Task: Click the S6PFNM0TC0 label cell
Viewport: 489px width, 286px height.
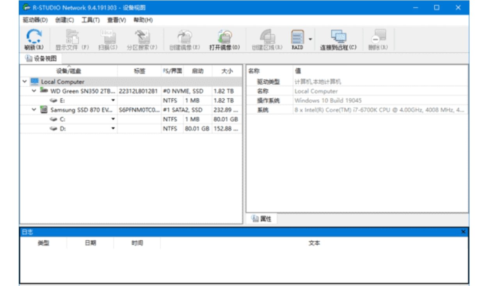Action: point(139,110)
